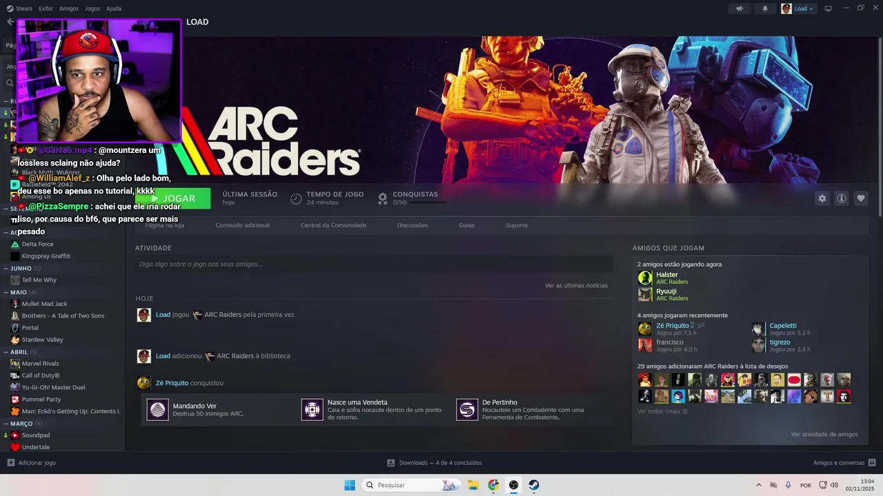
Task: Click the activity comment input field
Action: (374, 264)
